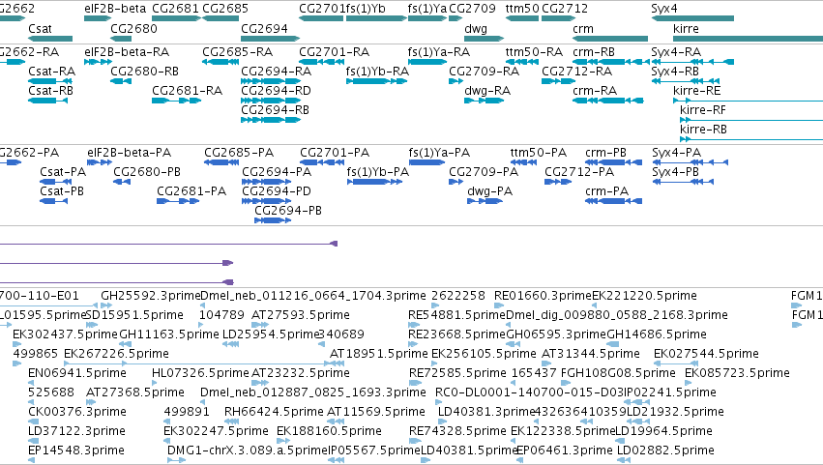Select transcript CG2685-RA

click(x=237, y=52)
